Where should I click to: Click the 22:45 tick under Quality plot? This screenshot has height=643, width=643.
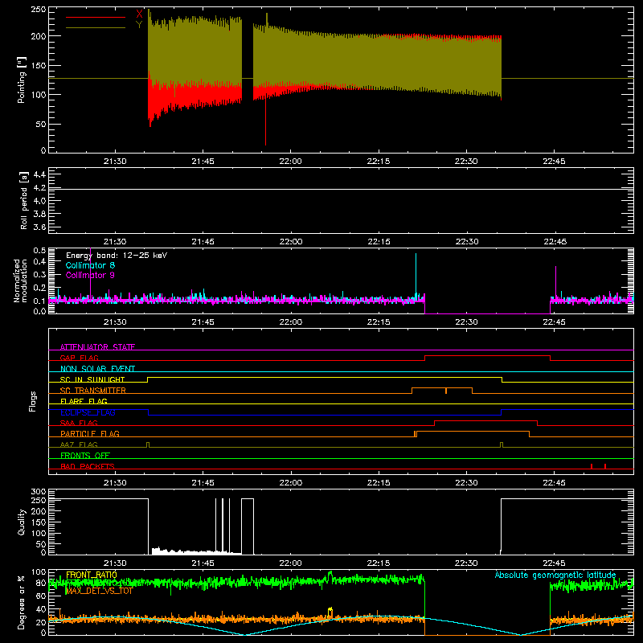[x=554, y=563]
